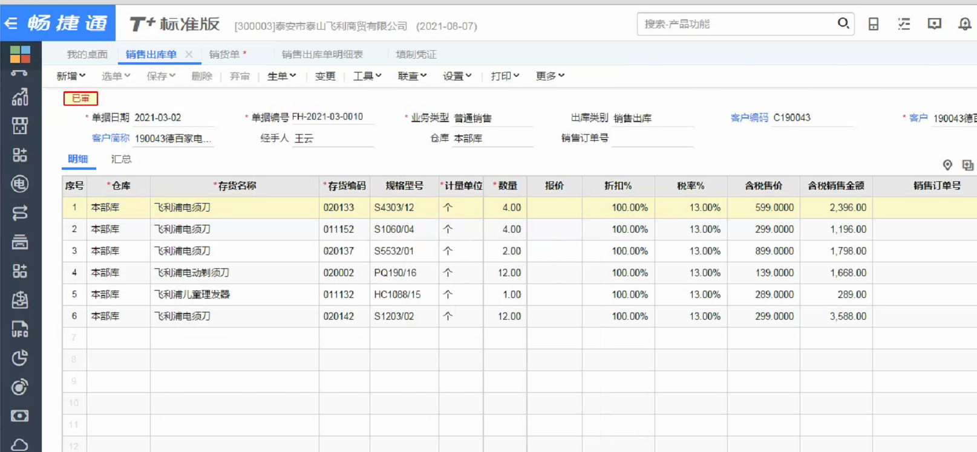The image size is (977, 452).
Task: Close the 销售出库单 tab
Action: point(189,54)
